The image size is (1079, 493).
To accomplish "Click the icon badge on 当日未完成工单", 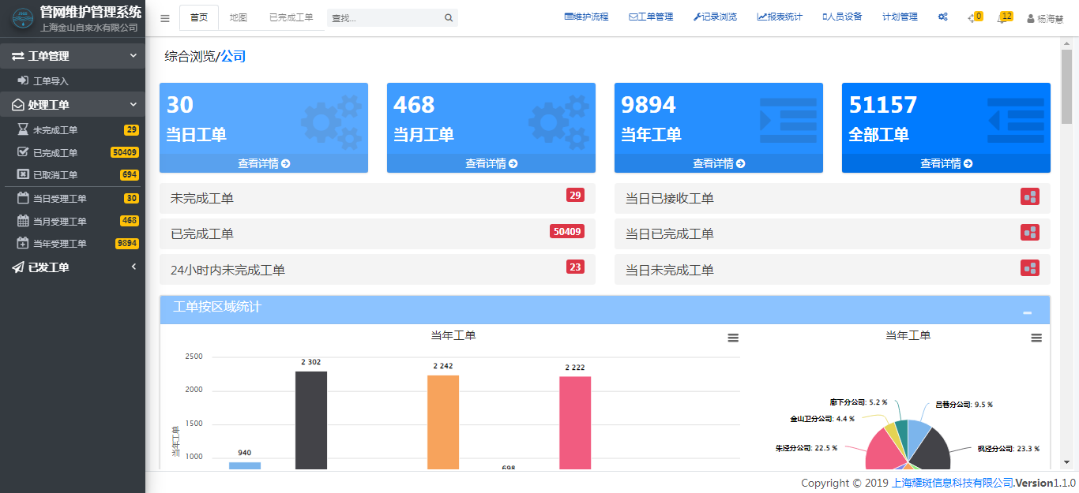I will [1029, 268].
